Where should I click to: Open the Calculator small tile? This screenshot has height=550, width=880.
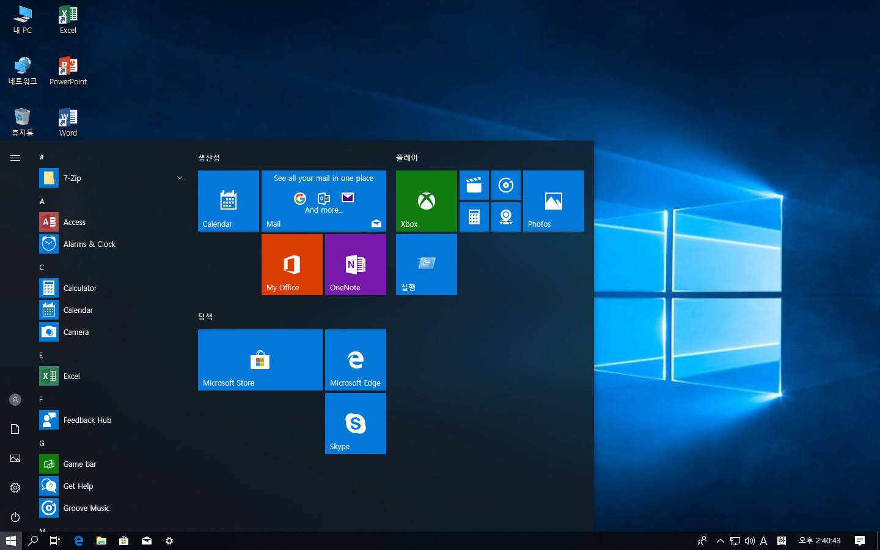pyautogui.click(x=474, y=217)
